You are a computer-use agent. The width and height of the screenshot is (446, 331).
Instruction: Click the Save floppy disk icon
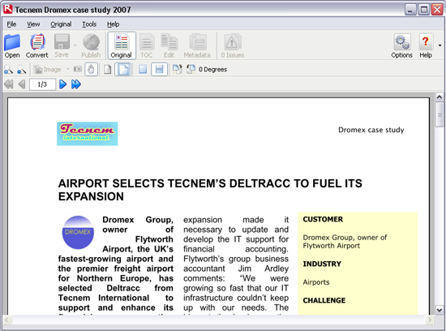click(62, 45)
